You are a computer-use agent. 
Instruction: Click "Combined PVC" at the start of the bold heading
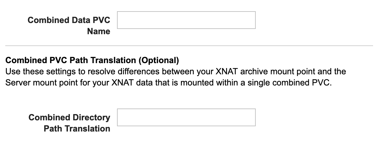click(27, 60)
